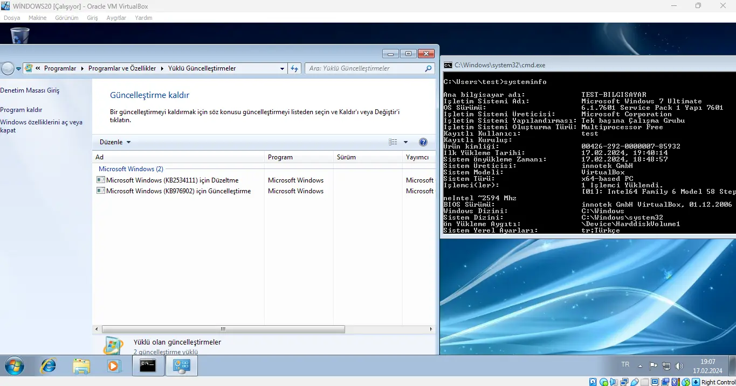Click the Control Panel icon in address bar
736x386 pixels.
point(29,68)
